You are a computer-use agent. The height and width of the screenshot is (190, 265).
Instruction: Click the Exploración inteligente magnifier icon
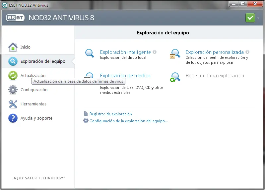tap(90, 53)
